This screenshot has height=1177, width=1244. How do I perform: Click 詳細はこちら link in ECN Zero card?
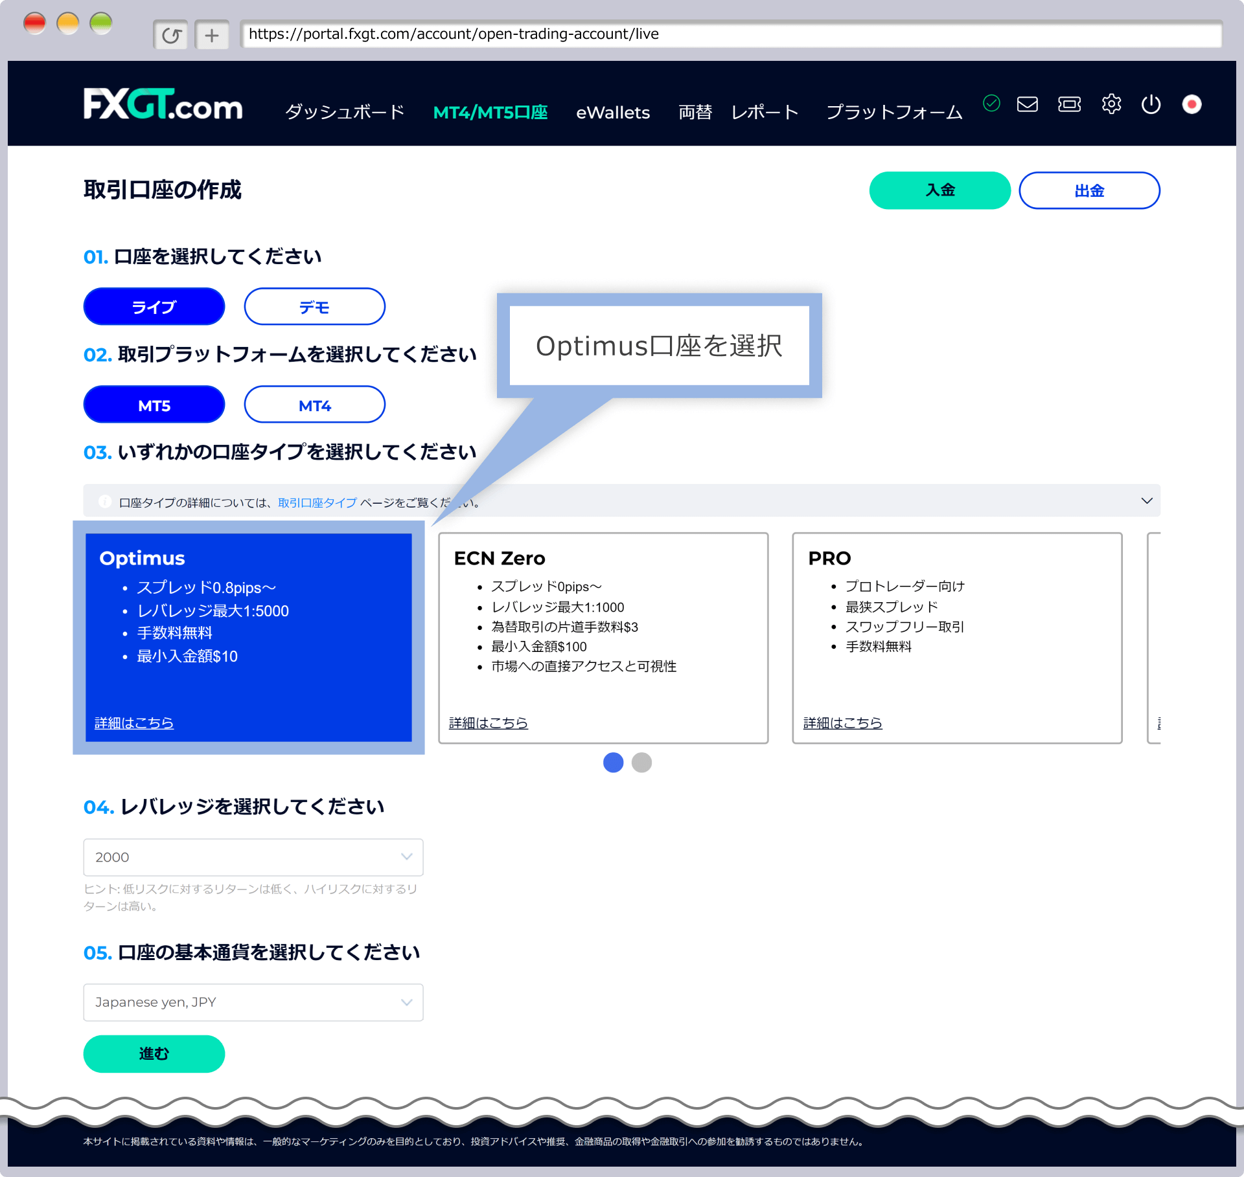[x=489, y=723]
